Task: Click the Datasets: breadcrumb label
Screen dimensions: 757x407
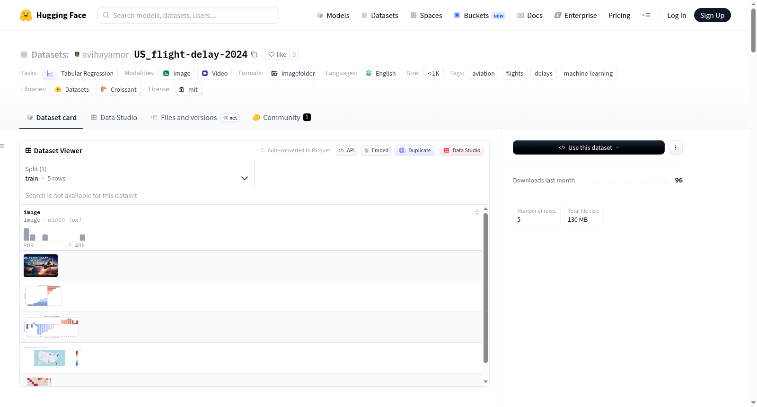Action: 50,54
